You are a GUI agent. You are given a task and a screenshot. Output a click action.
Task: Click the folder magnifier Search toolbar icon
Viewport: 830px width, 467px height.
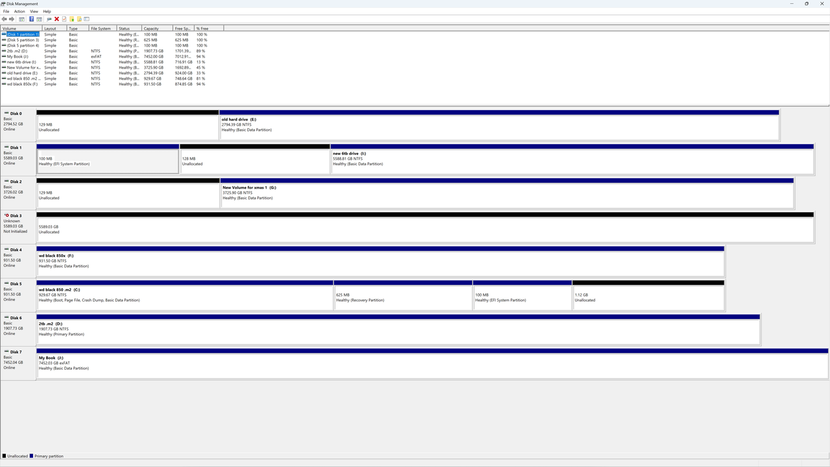click(x=79, y=19)
